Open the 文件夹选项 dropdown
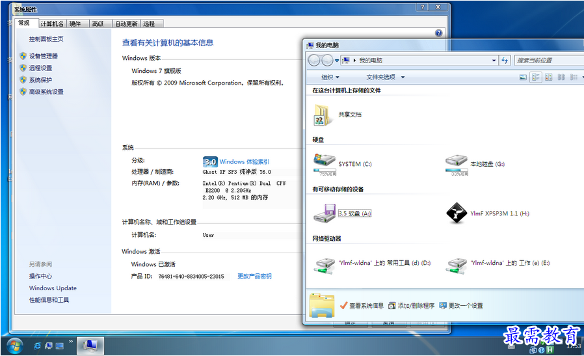Screen dimensions: 584x356 [385, 77]
